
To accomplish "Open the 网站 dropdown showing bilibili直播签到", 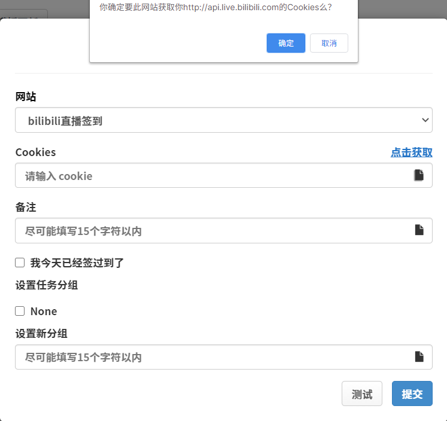I will tap(223, 120).
